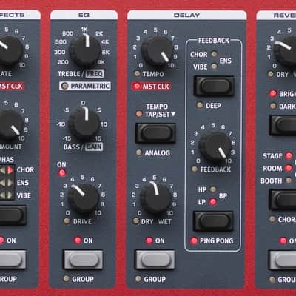
Task: Toggle the Effects section ON button
Action: pos(13,260)
